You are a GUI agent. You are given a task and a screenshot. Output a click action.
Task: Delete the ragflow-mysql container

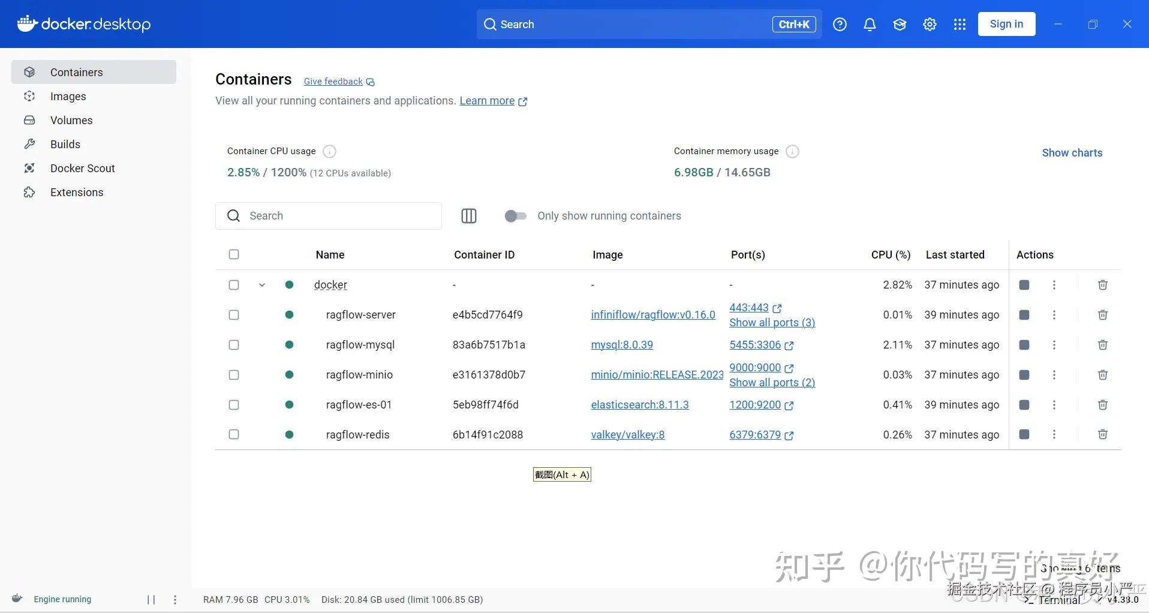[1102, 345]
